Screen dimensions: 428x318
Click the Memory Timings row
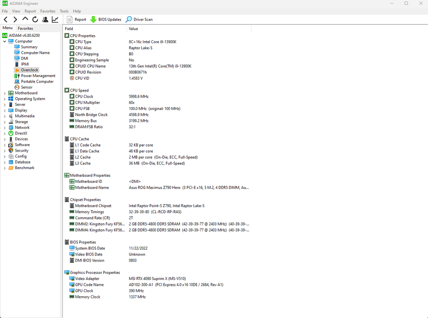(x=157, y=212)
